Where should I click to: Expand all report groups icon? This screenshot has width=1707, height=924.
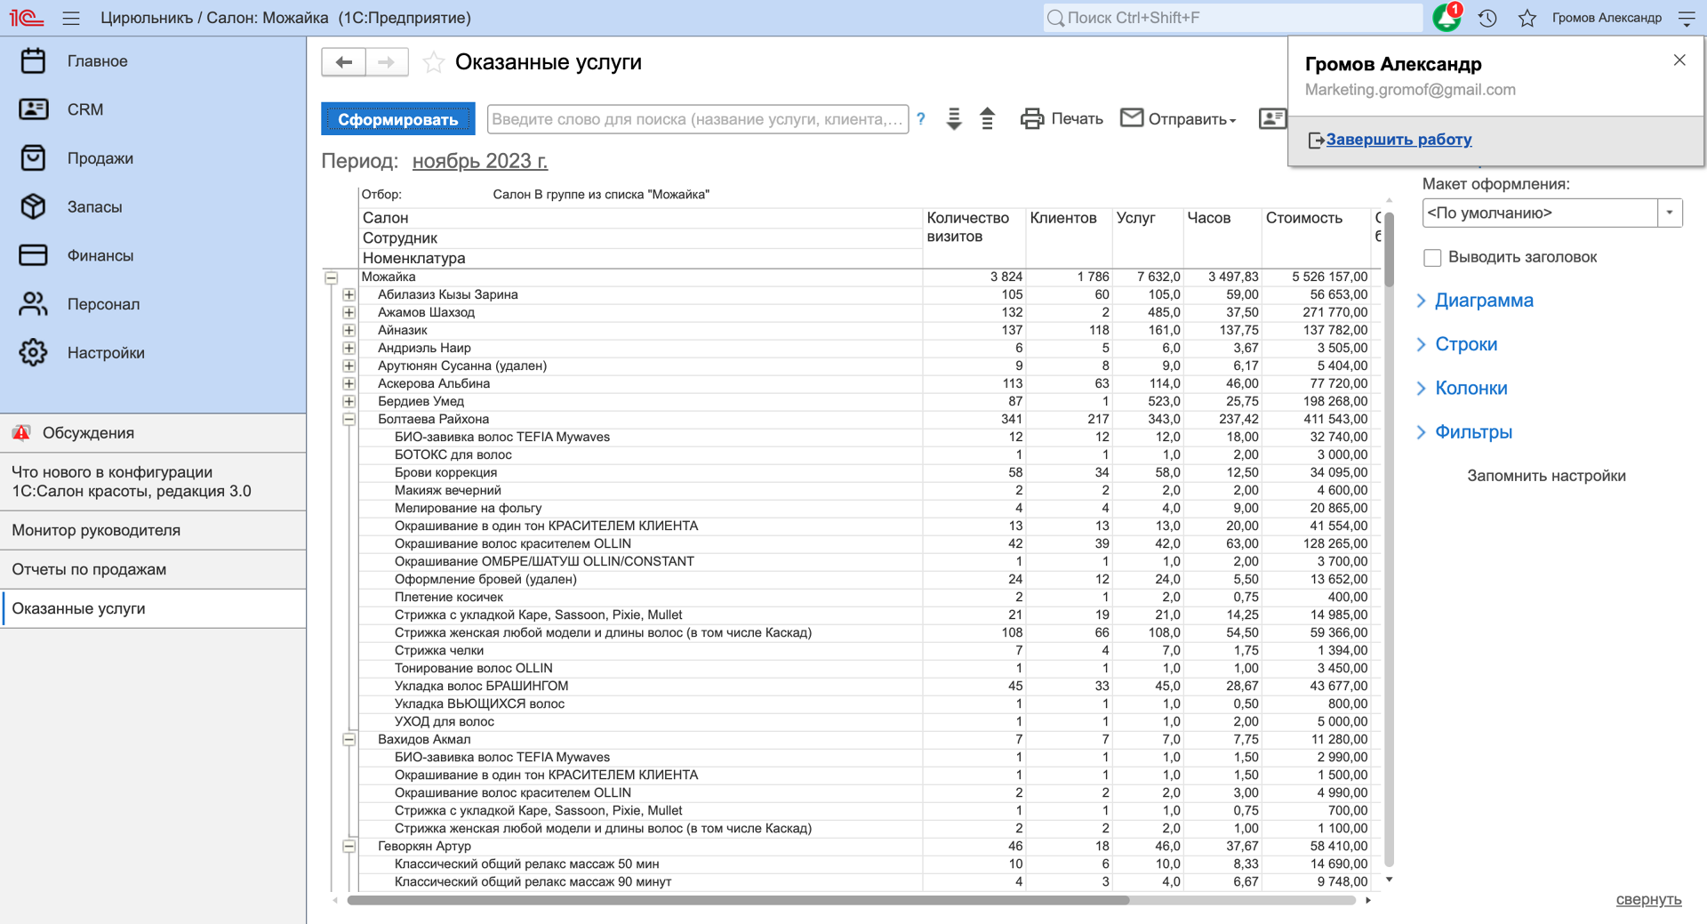pyautogui.click(x=954, y=118)
